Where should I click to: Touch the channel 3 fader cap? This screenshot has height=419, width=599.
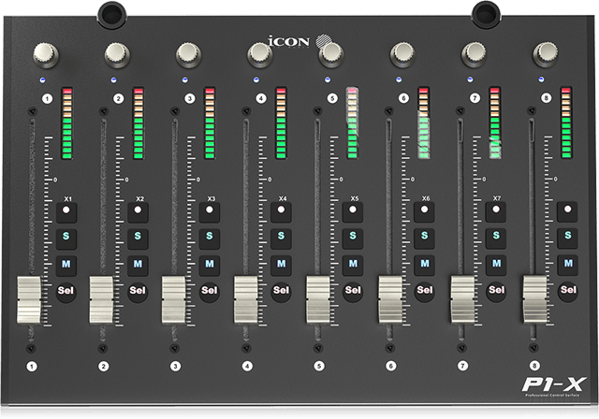pyautogui.click(x=173, y=300)
